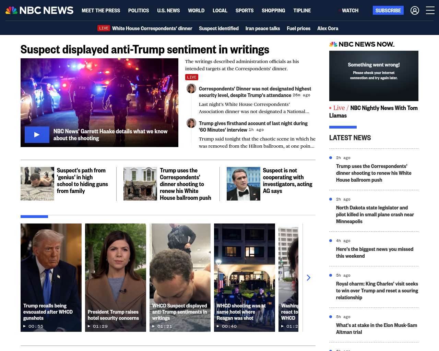Open the Politics menu item

click(x=139, y=11)
